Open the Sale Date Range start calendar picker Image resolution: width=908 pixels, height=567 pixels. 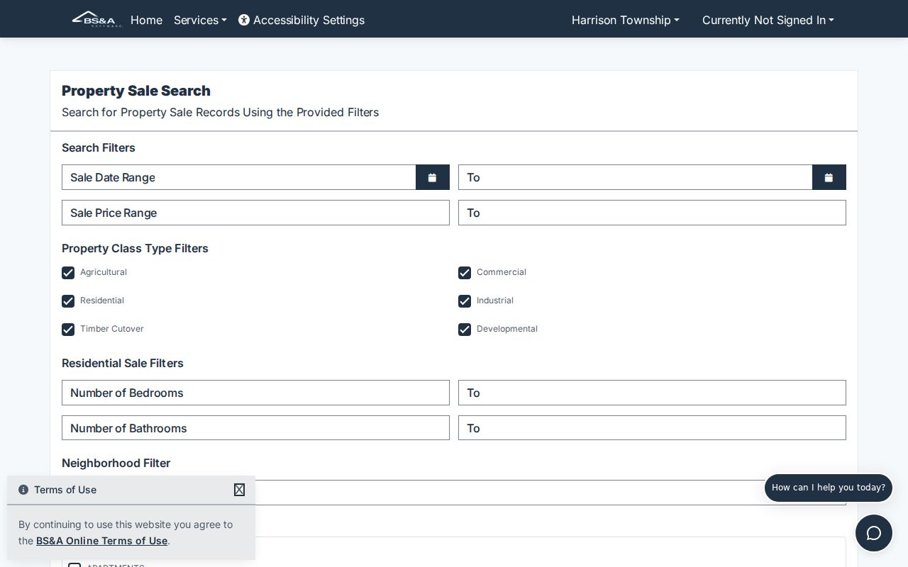(433, 177)
